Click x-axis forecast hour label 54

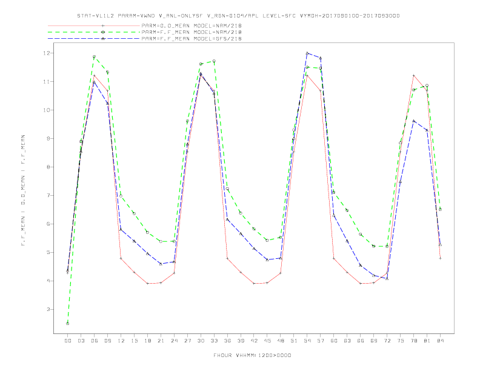[307, 341]
